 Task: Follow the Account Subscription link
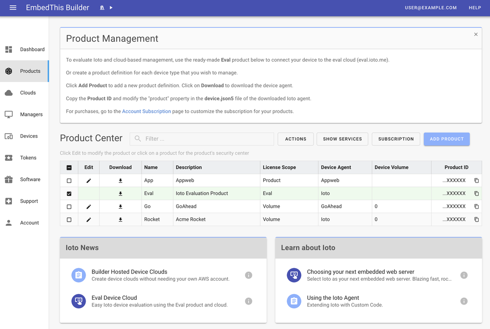point(146,111)
